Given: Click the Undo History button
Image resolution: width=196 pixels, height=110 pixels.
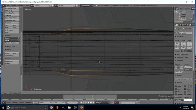Looking at the screenshot, I should tap(12, 56).
